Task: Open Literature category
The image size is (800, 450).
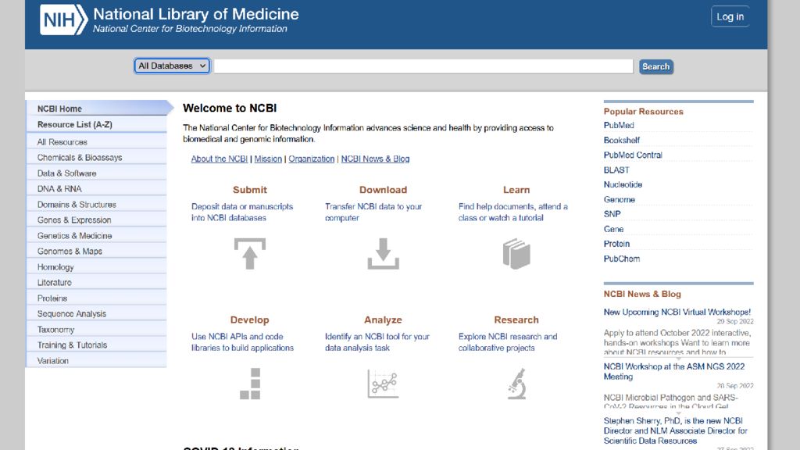Action: pos(97,282)
